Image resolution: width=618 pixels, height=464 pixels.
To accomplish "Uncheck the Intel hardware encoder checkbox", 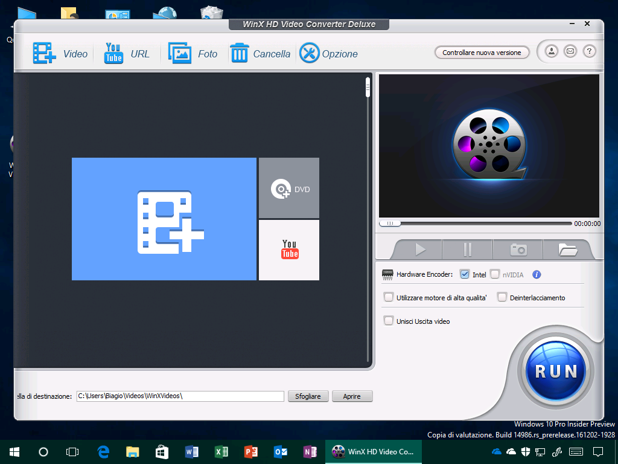I will pos(465,274).
